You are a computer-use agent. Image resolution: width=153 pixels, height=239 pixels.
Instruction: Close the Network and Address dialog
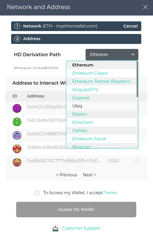click(x=145, y=7)
